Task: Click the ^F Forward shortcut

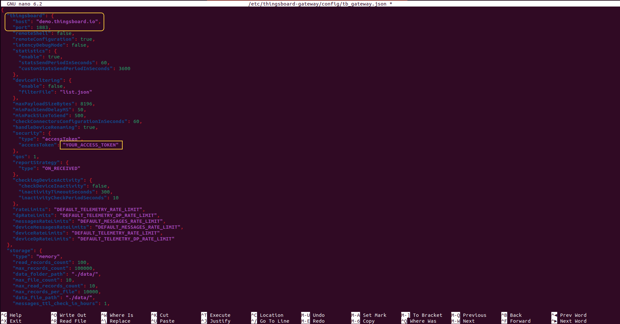Action: (516, 321)
